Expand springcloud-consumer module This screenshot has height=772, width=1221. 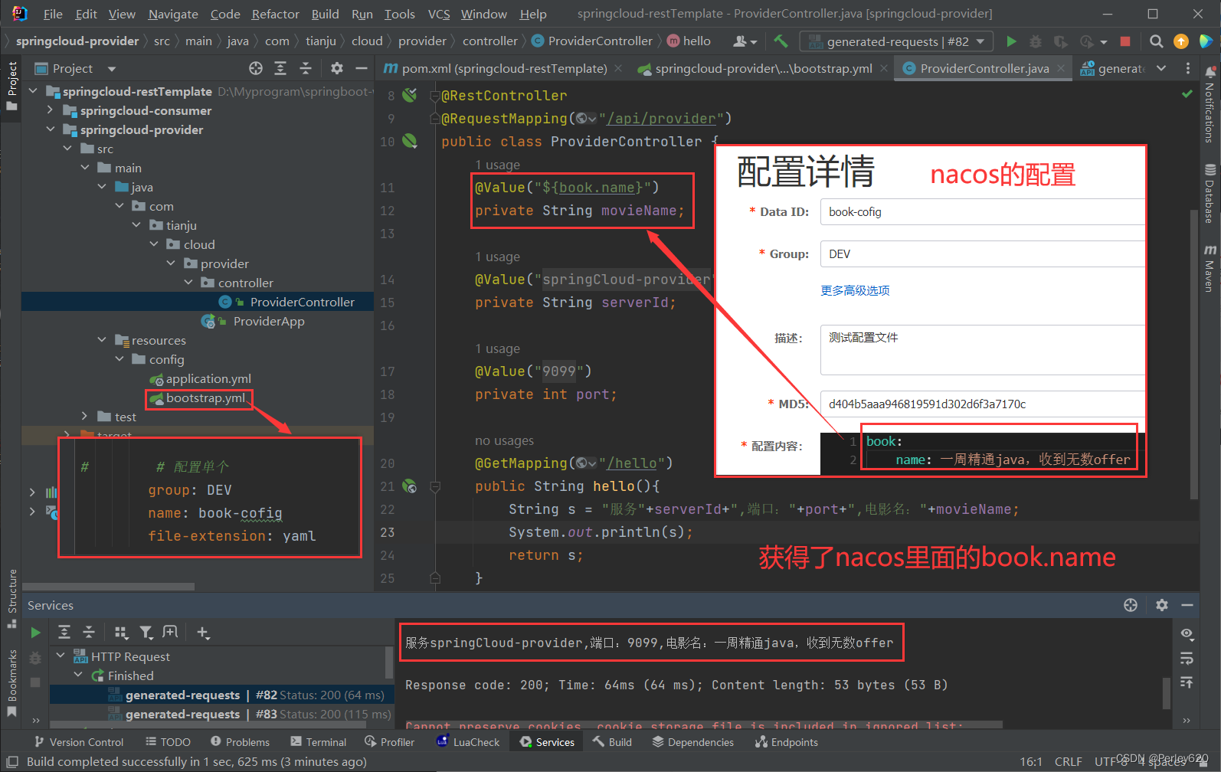pos(50,110)
